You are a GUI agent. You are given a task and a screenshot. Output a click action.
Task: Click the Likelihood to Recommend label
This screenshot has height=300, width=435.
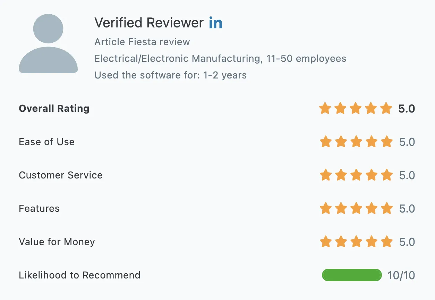79,275
